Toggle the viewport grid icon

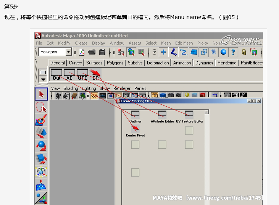coord(94,96)
